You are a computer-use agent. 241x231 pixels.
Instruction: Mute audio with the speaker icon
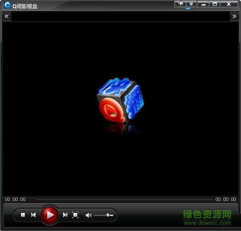pyautogui.click(x=88, y=215)
